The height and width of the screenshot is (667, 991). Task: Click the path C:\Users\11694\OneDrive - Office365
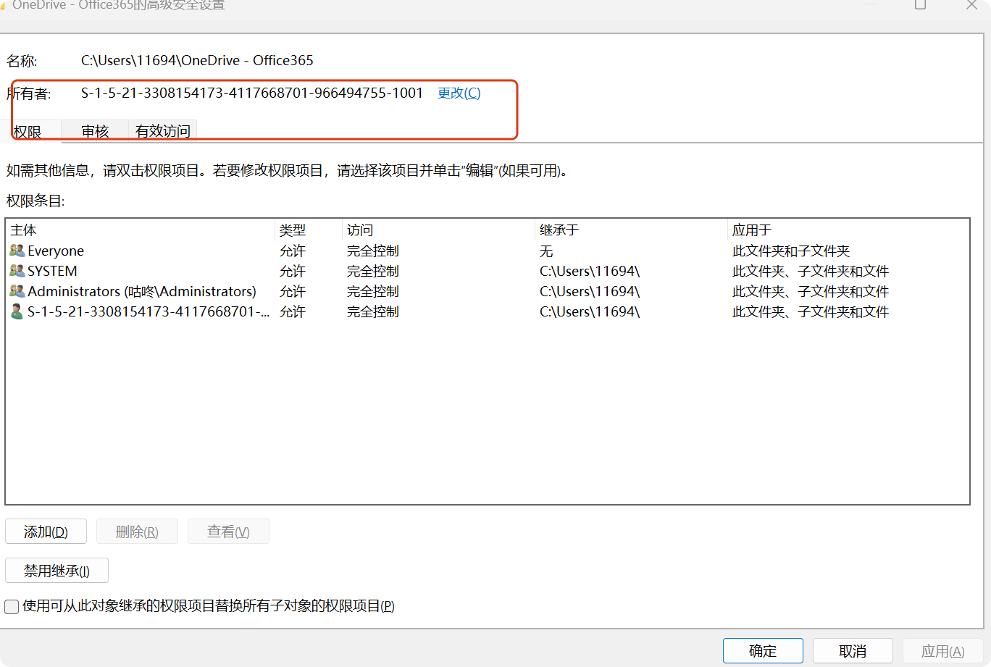click(197, 60)
